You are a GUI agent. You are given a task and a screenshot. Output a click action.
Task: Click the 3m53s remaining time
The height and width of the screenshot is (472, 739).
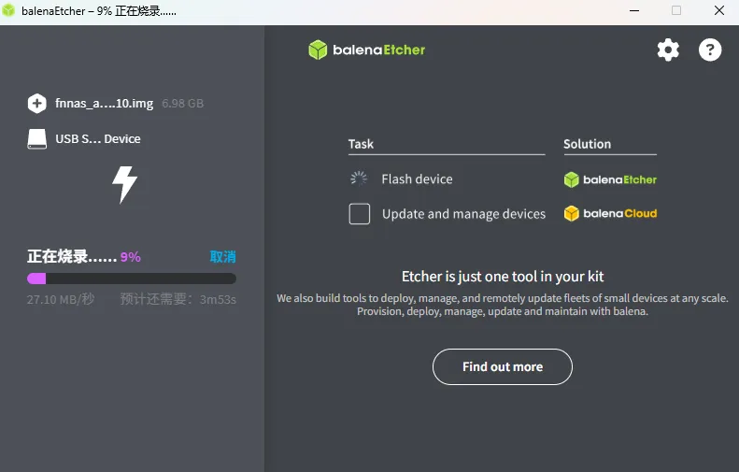click(x=218, y=299)
